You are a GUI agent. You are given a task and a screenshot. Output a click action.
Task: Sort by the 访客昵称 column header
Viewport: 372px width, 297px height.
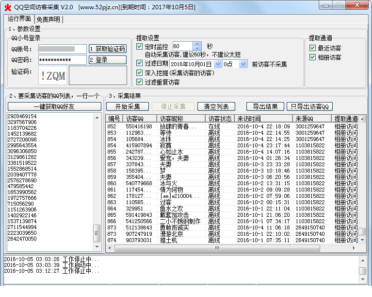coord(181,119)
